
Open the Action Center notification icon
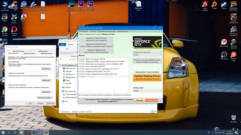click(x=236, y=132)
